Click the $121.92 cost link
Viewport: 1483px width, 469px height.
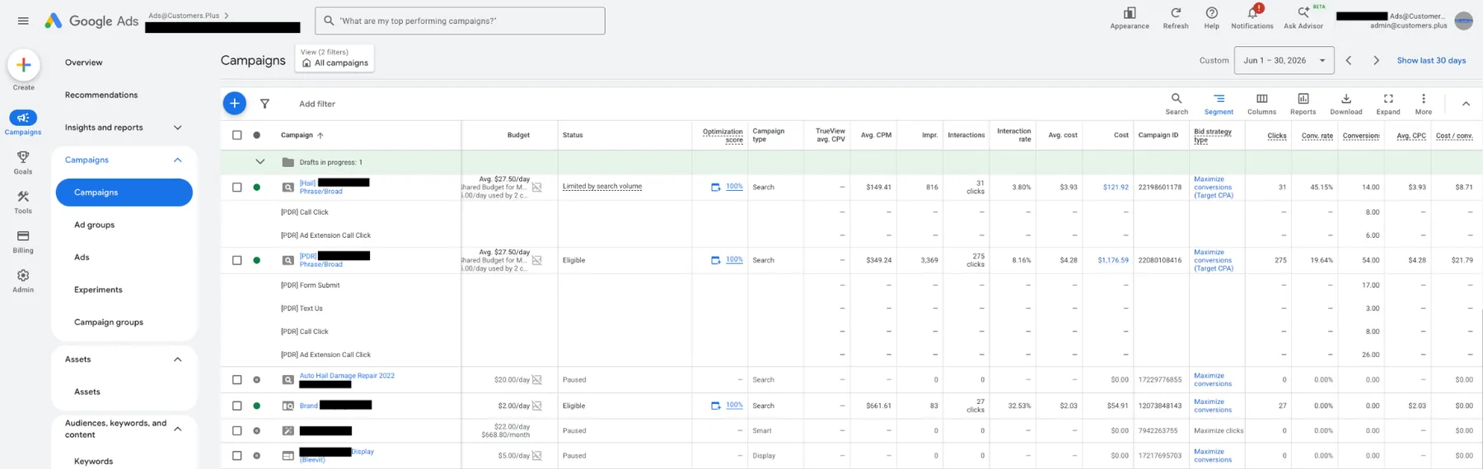(1116, 187)
